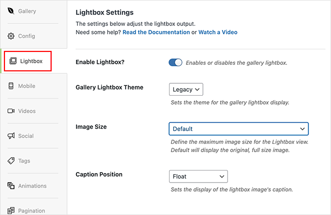Viewport: 331px width, 215px height.
Task: Disable the Enable Lightbox toggle
Action: tap(175, 63)
